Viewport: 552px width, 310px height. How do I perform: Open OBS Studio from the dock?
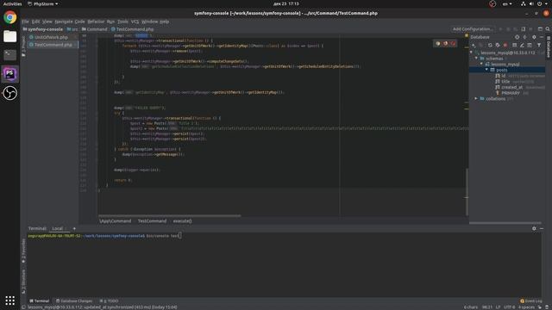point(9,93)
